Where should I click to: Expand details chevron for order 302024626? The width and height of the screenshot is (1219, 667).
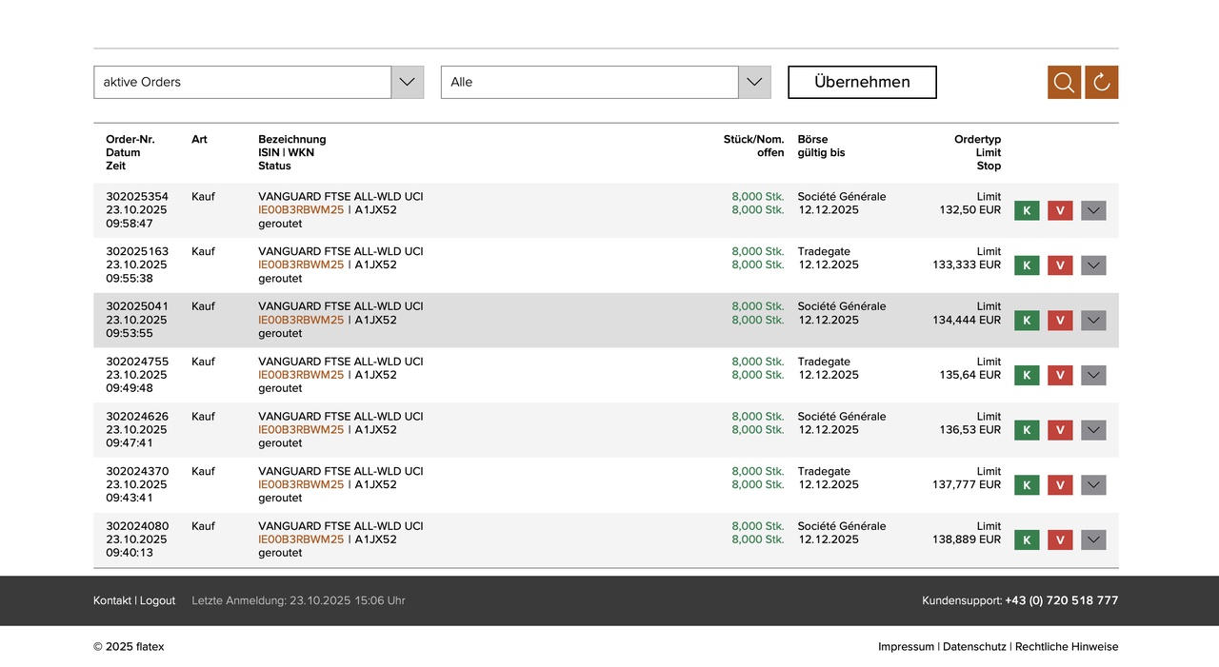(1093, 430)
